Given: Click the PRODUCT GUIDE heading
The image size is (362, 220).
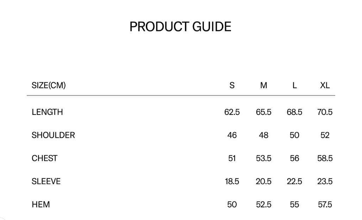Looking at the screenshot, I should click(180, 27).
